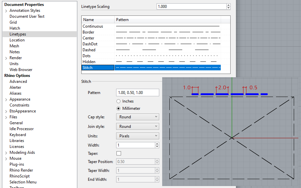Open the Constraints options page

19,105
